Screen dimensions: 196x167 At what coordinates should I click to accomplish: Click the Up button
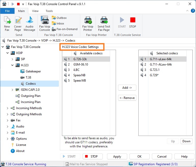[173, 141]
